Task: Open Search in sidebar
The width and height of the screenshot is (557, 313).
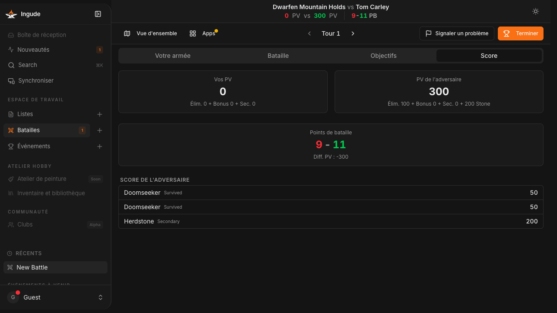Action: [55, 65]
